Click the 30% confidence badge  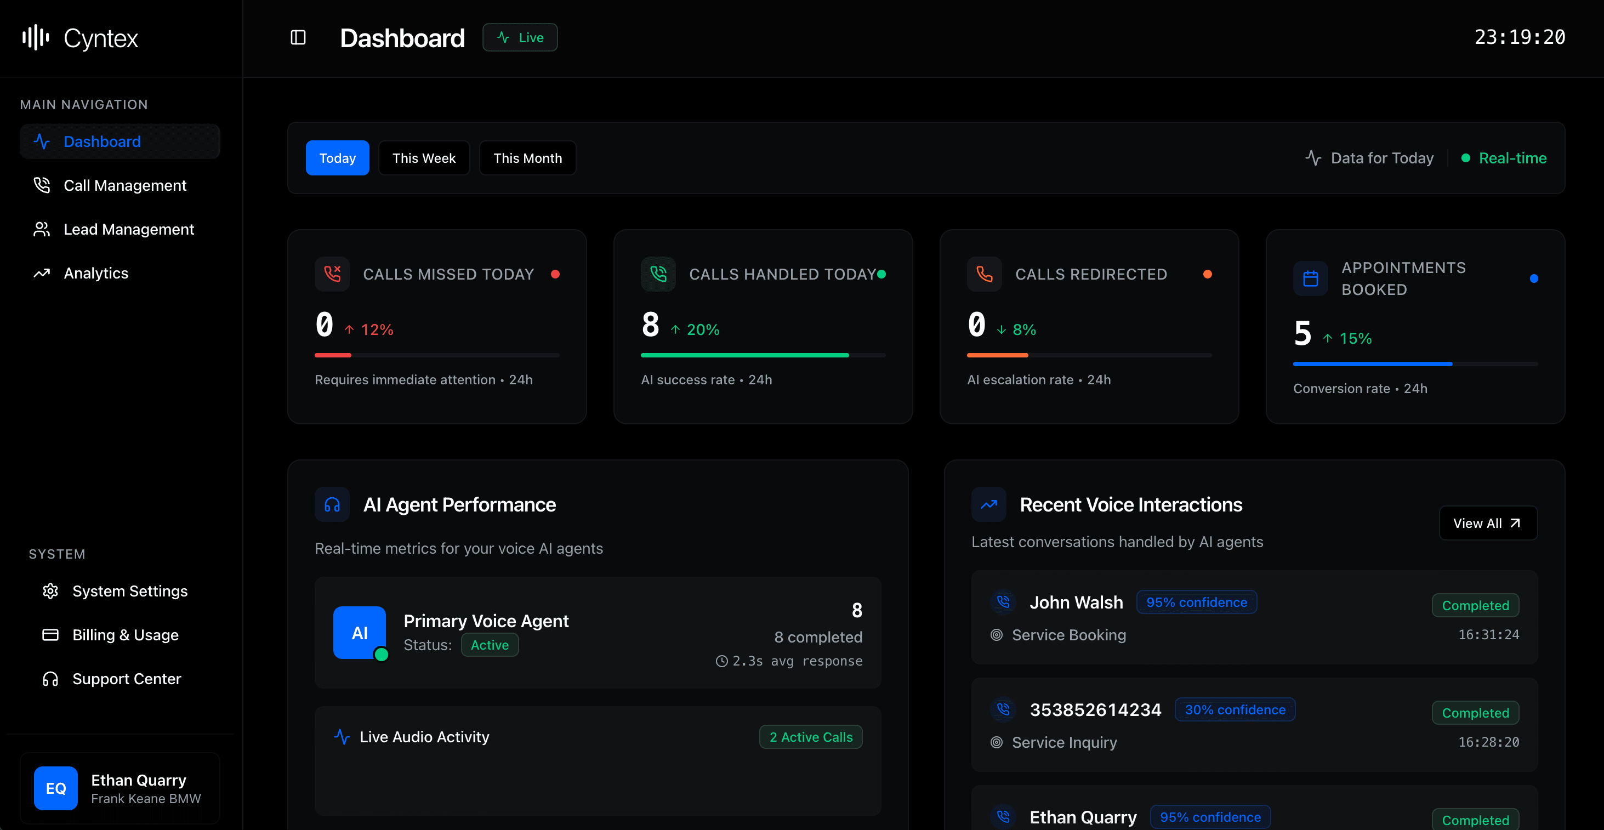(1236, 709)
